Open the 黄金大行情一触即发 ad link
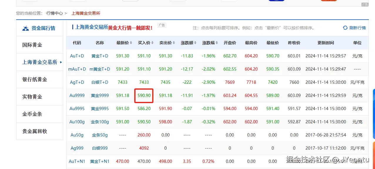 coord(130,28)
